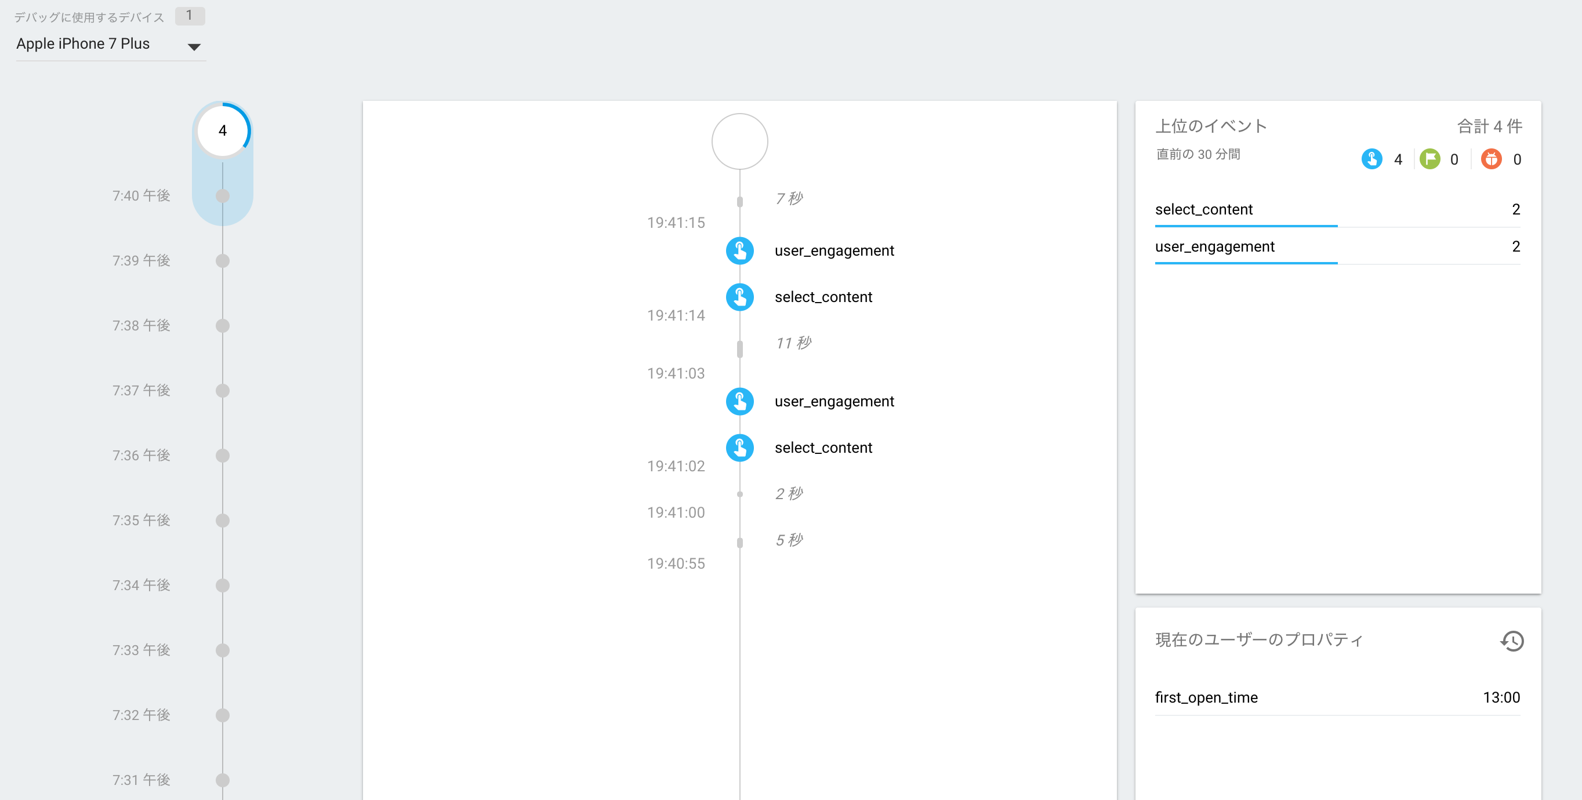Click the 19:41:14 timestamp label
The image size is (1582, 800).
click(x=676, y=315)
